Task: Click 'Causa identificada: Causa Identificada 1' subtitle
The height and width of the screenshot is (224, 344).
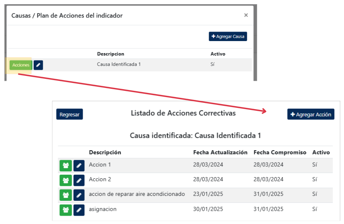Action: click(195, 136)
